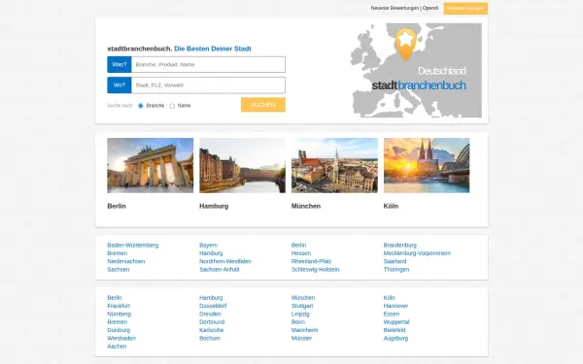Open Bochum city link
583x364 pixels.
[x=210, y=339]
